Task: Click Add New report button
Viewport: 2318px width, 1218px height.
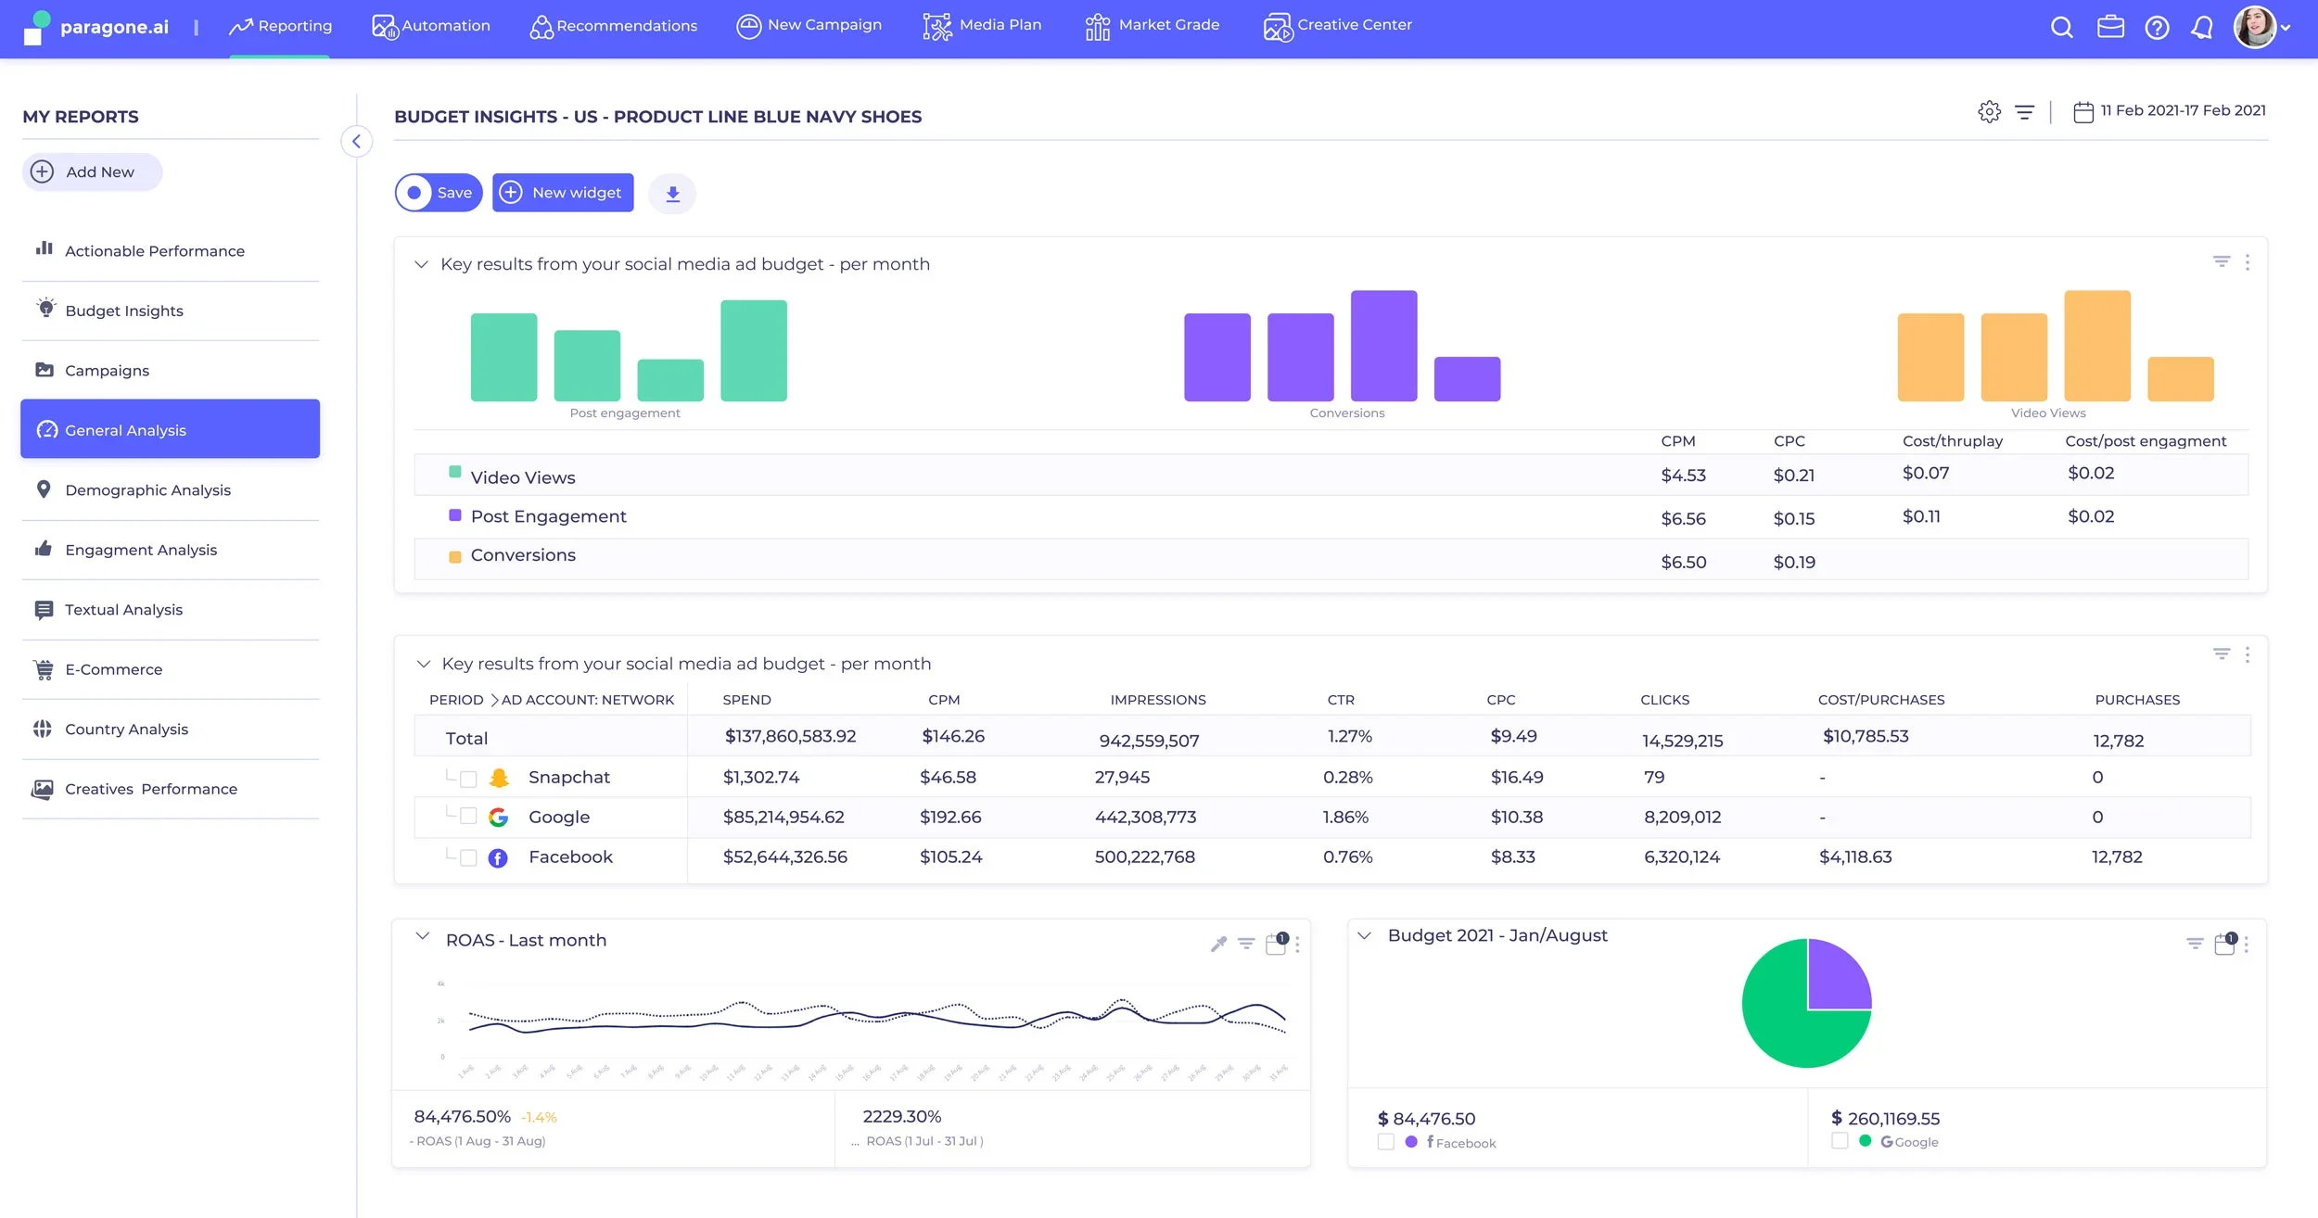Action: point(91,171)
